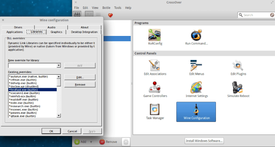Click Install Windows Software button
The image size is (275, 147).
point(204,141)
